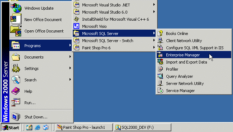233x132 pixels.
Task: Click the Profiler icon
Action: (x=160, y=69)
